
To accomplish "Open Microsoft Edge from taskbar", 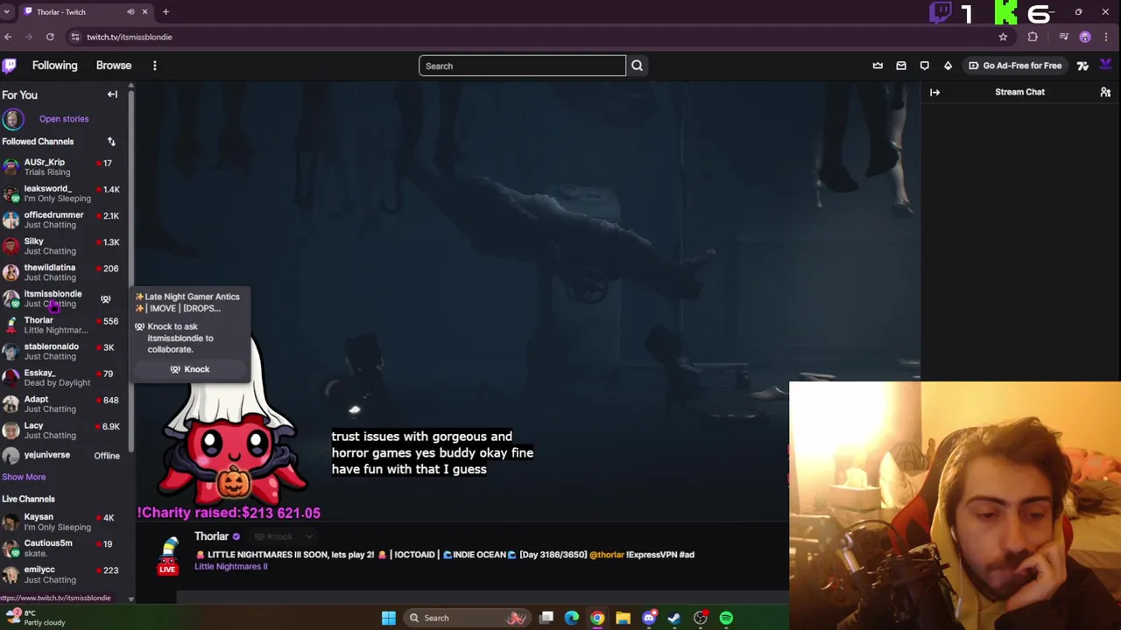I will (x=572, y=618).
